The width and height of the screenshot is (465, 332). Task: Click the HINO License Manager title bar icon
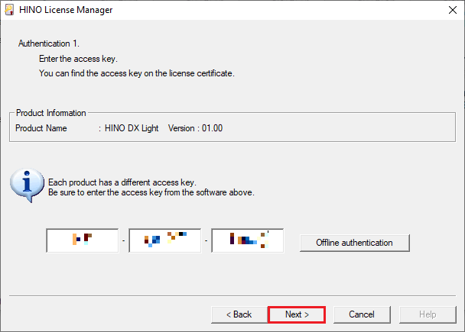click(9, 10)
